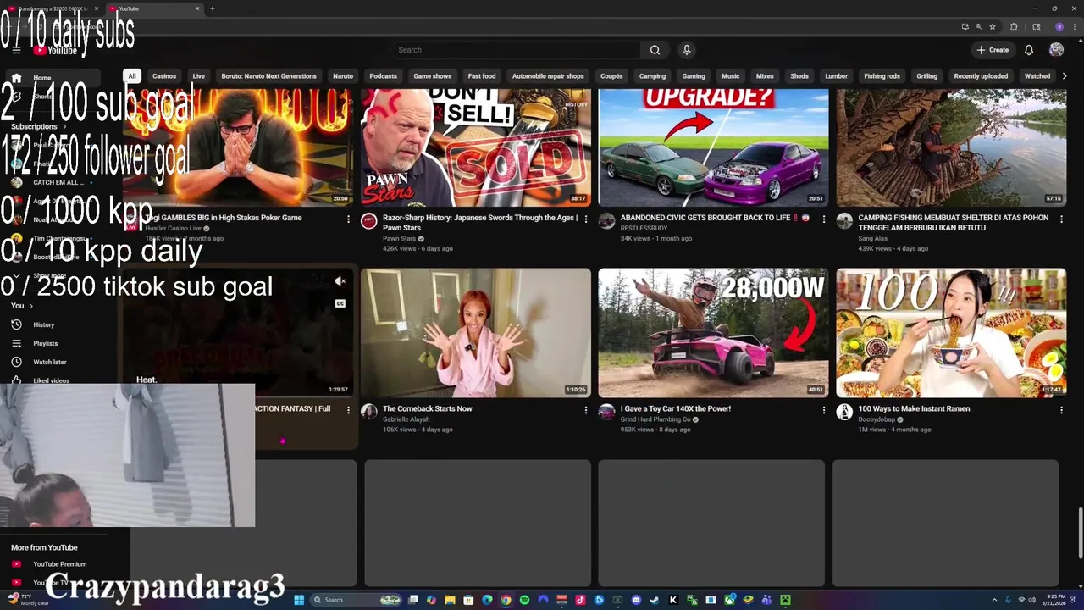This screenshot has width=1084, height=610.
Task: Open the video titled The Comeback Starts Now
Action: point(428,408)
